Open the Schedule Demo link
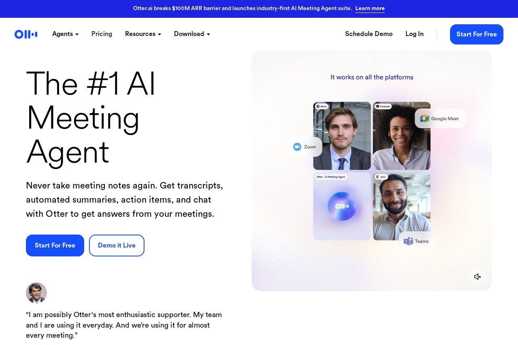Viewport: 518px width, 345px height. tap(369, 34)
